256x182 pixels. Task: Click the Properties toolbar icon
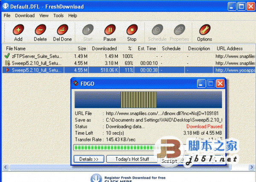pos(180,30)
